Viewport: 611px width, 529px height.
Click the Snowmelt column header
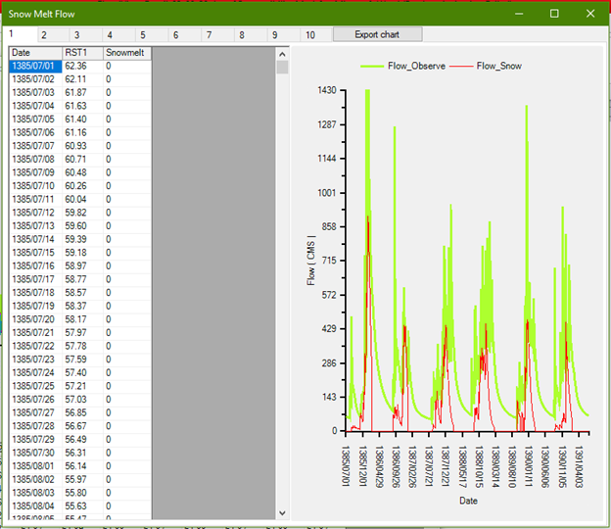(x=126, y=53)
